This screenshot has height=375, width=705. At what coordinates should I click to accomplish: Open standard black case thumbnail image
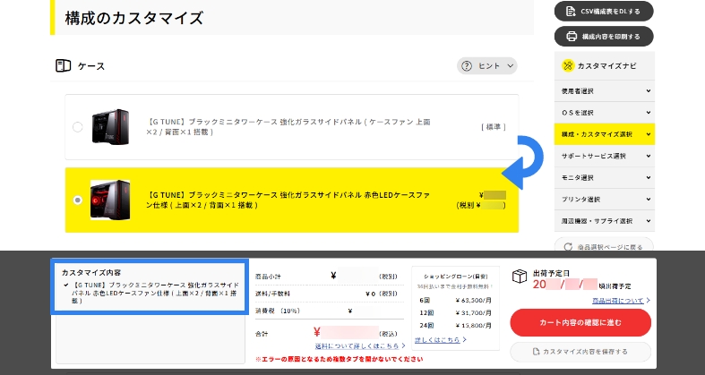[110, 127]
